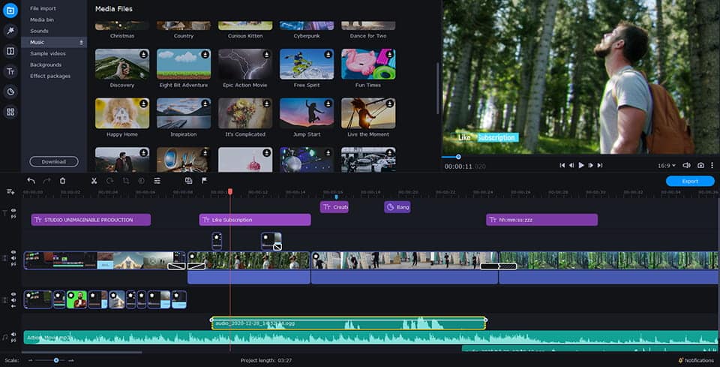Add a marker with the flag icon
Viewport: 720px width, 367px height.
(x=204, y=181)
